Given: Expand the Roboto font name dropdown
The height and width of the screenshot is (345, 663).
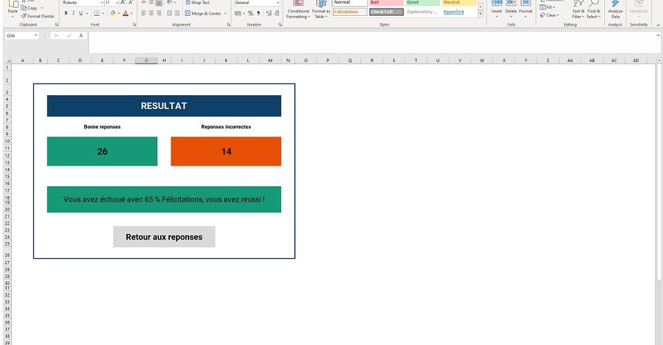Looking at the screenshot, I should [102, 3].
